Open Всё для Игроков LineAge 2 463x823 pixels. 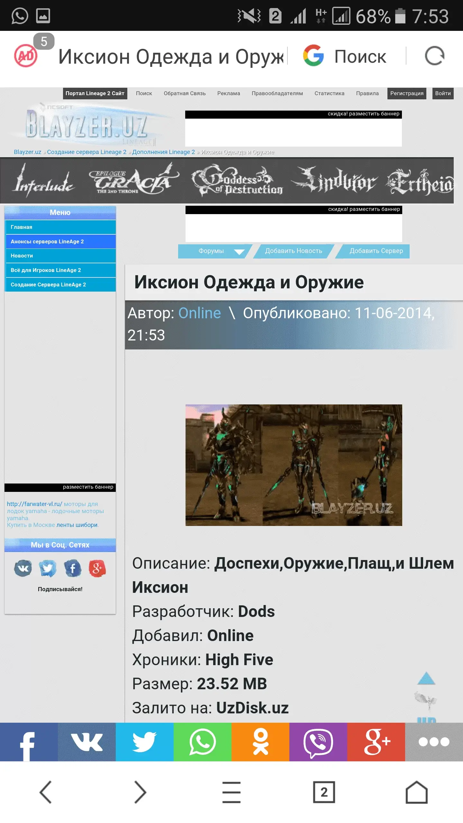pyautogui.click(x=60, y=270)
